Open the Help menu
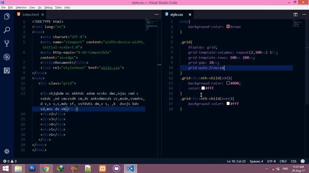This screenshot has height=173, width=309. 67,8
